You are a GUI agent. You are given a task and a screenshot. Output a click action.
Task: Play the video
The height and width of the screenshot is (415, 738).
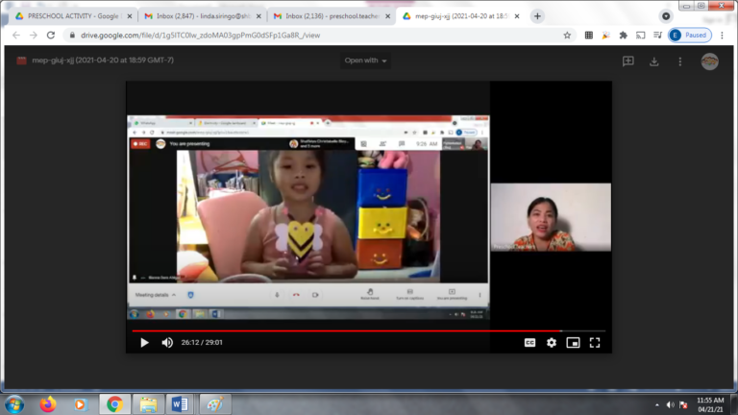coord(144,342)
